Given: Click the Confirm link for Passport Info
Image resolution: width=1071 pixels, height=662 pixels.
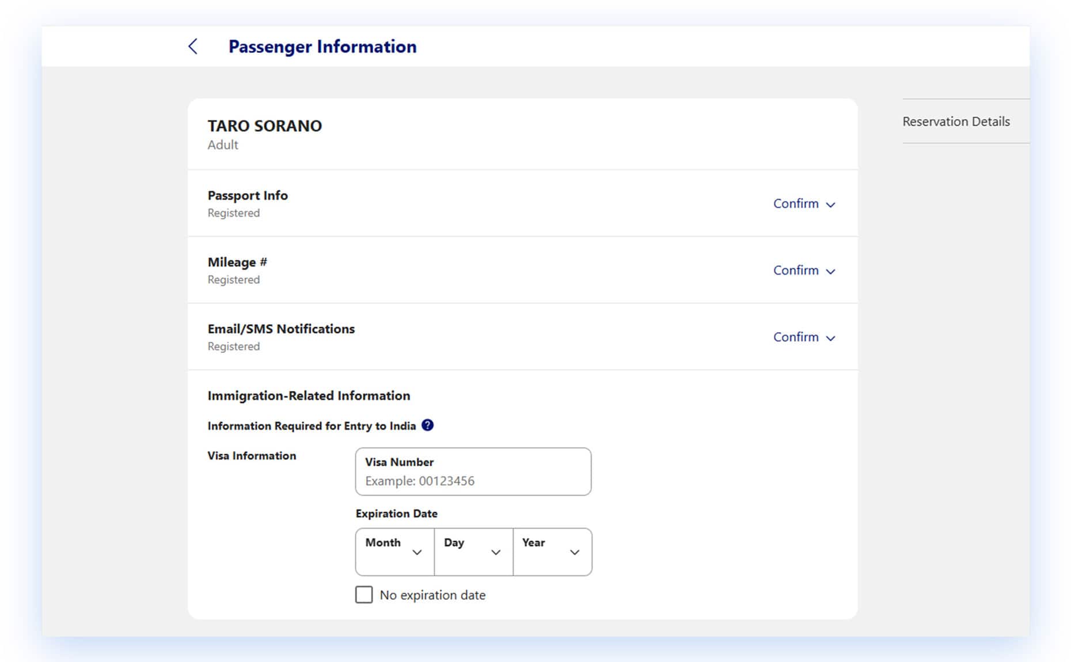Looking at the screenshot, I should pos(796,204).
